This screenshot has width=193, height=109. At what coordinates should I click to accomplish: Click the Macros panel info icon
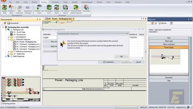pyautogui.click(x=156, y=23)
